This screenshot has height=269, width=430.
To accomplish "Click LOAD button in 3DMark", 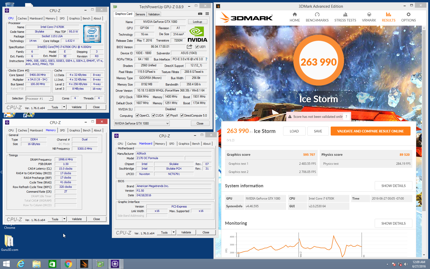I will tap(294, 131).
